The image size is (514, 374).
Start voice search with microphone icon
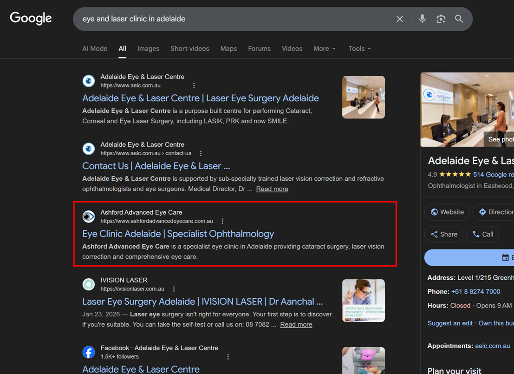[x=422, y=19]
